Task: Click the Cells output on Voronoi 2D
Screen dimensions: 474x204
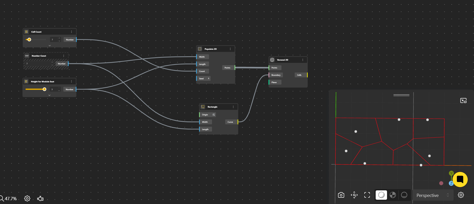Action: tap(300, 75)
